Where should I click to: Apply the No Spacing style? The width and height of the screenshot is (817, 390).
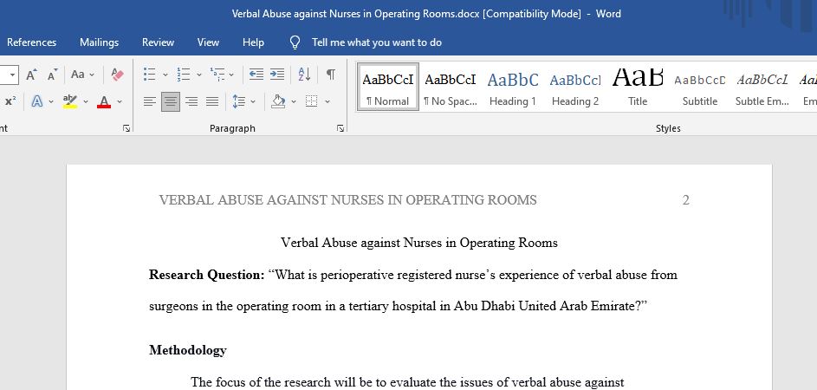(x=451, y=87)
